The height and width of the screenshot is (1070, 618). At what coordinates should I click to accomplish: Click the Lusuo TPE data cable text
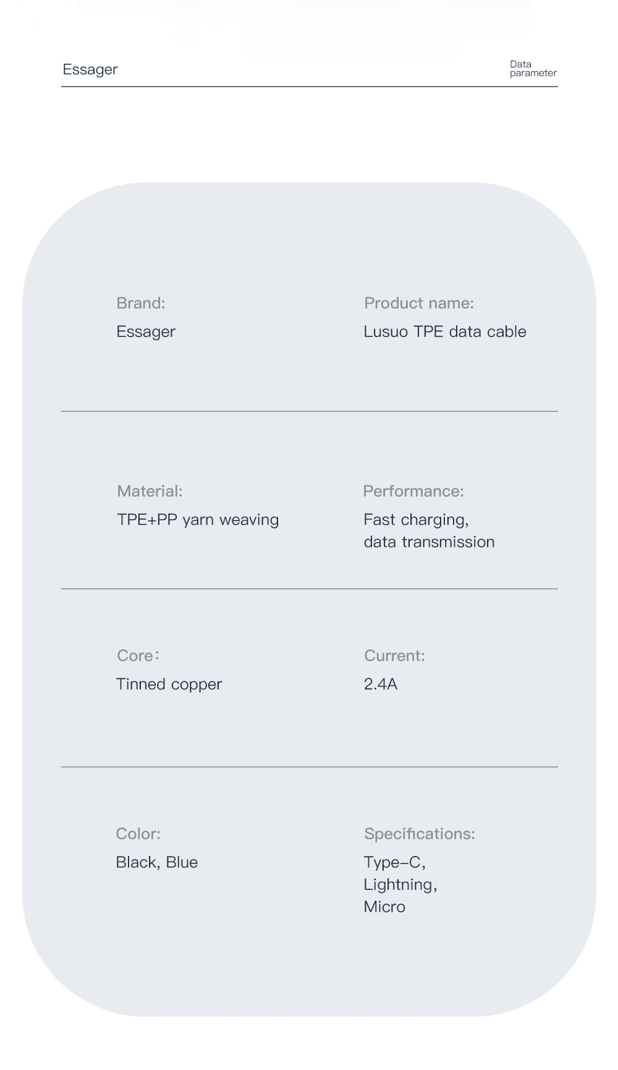[x=444, y=332]
